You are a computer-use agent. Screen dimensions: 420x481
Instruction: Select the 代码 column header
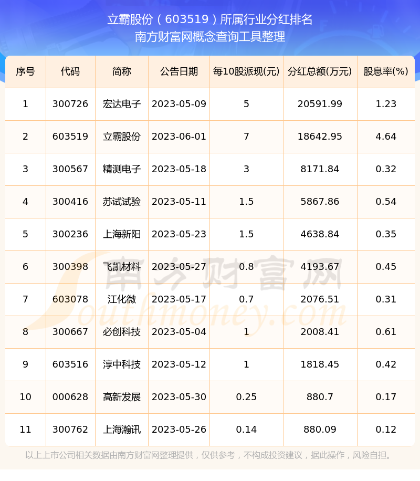pos(70,71)
